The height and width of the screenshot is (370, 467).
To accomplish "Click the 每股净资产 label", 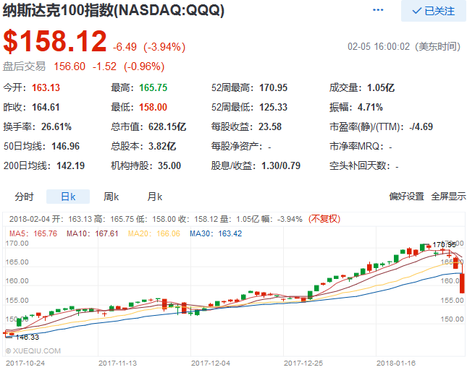I will [237, 146].
